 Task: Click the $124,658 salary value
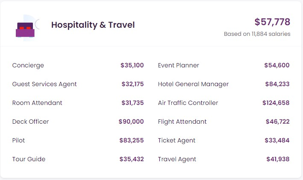point(276,103)
